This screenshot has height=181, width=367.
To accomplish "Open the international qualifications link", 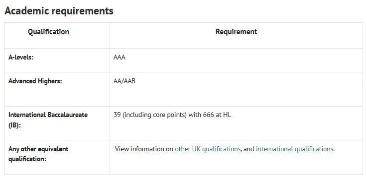I will click(x=294, y=149).
